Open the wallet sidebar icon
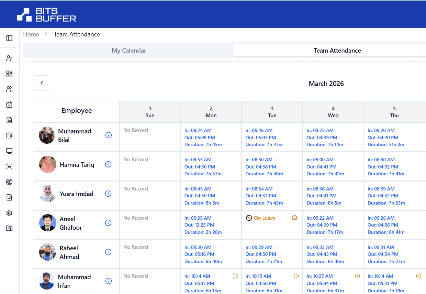The width and height of the screenshot is (426, 294). [x=9, y=135]
